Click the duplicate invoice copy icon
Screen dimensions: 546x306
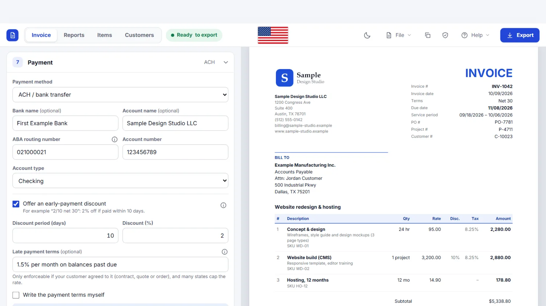click(428, 35)
